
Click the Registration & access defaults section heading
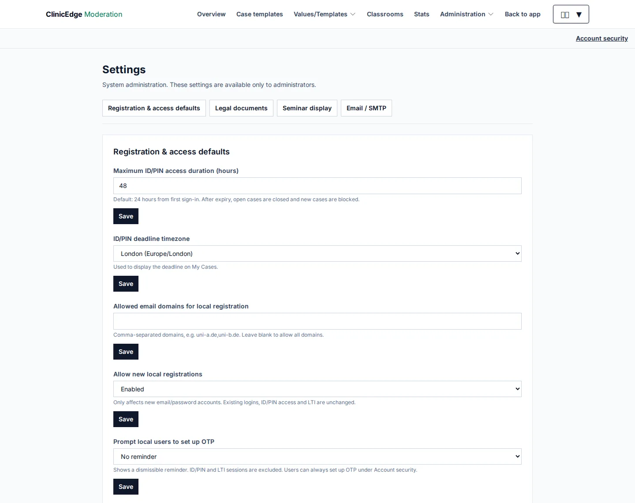pos(172,152)
